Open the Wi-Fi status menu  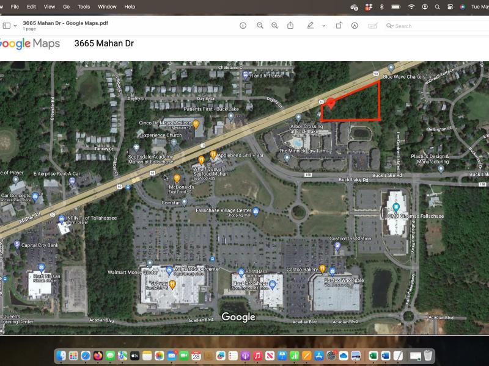[411, 7]
